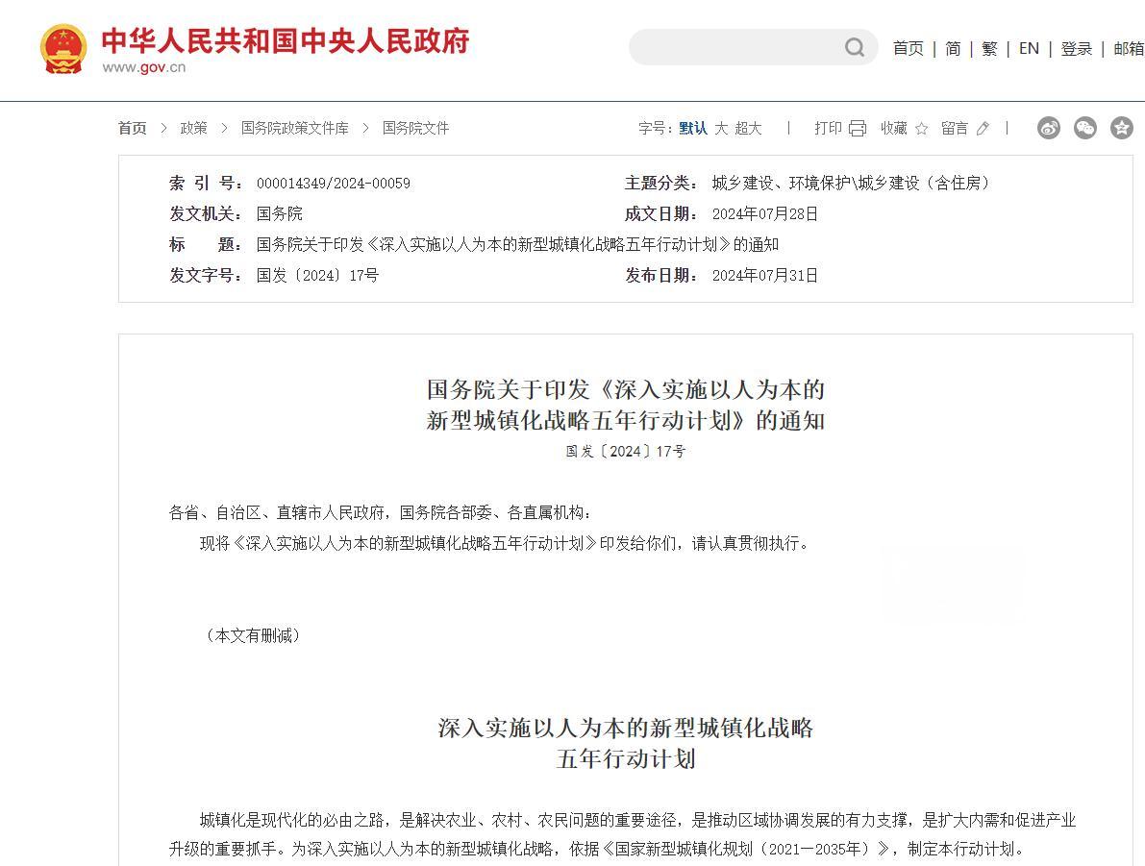Go to 首页 in the breadcrumb
Screen dimensions: 1145x866
[x=133, y=128]
